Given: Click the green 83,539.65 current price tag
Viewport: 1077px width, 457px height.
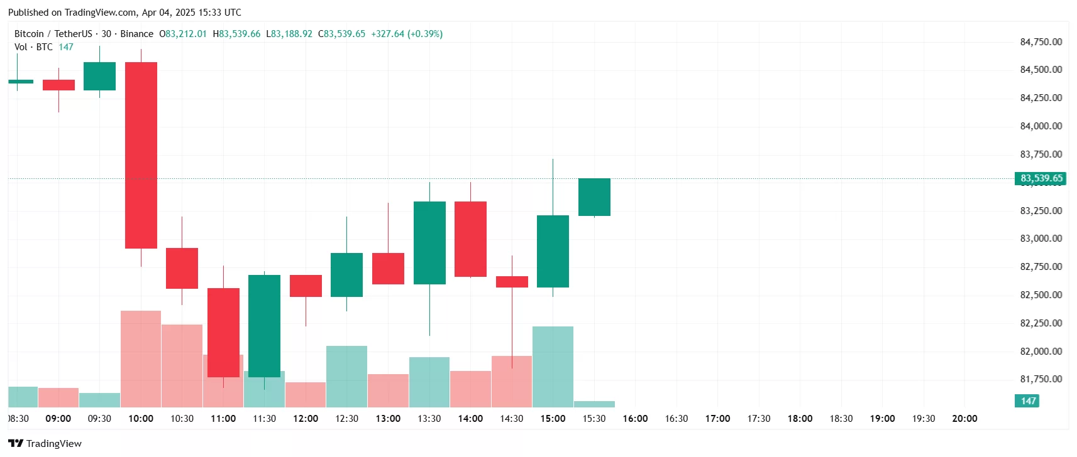Looking at the screenshot, I should [x=1041, y=178].
